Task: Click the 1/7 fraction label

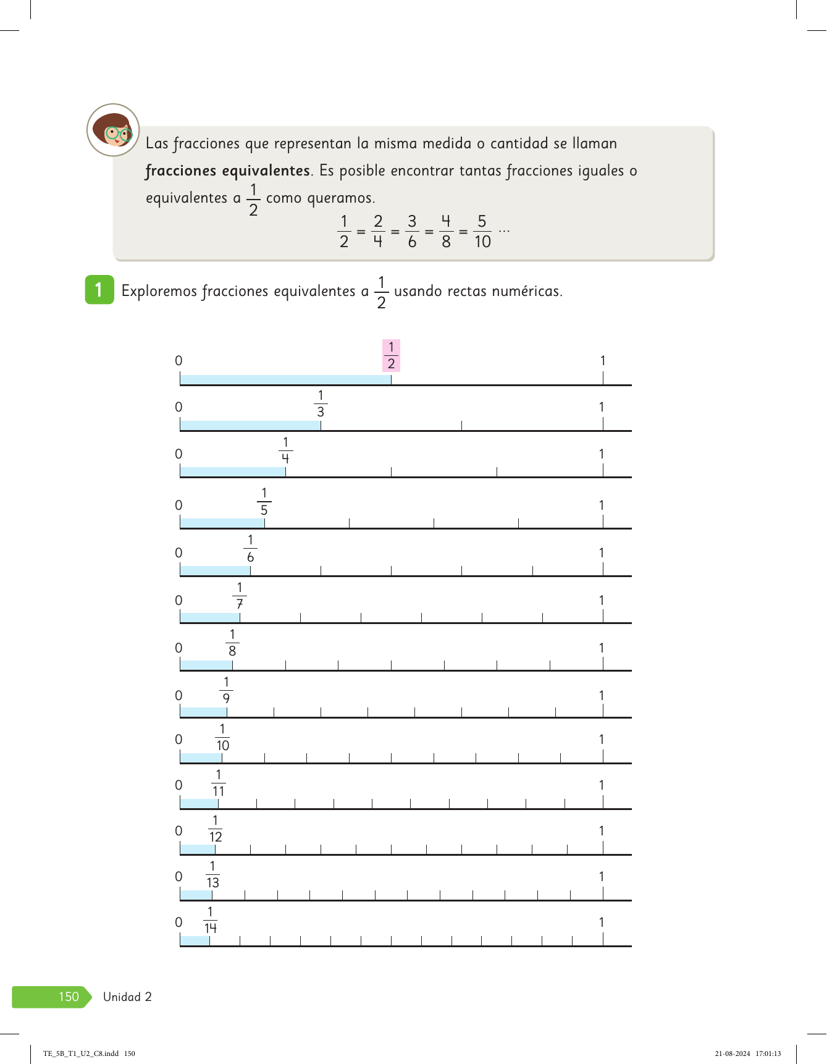Action: tap(240, 596)
